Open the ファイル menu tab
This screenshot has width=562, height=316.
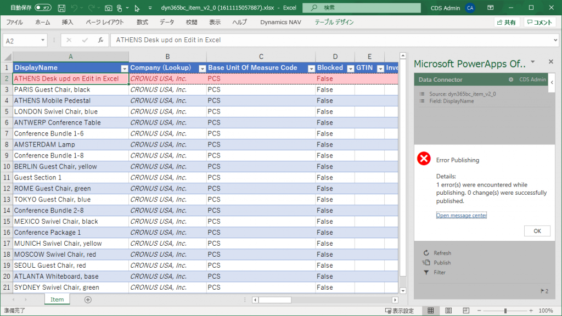point(15,22)
